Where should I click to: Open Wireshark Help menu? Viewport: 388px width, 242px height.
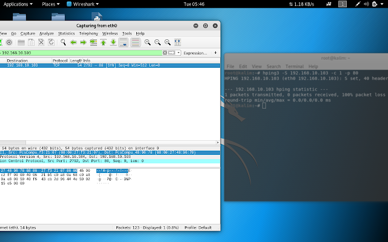(x=140, y=33)
